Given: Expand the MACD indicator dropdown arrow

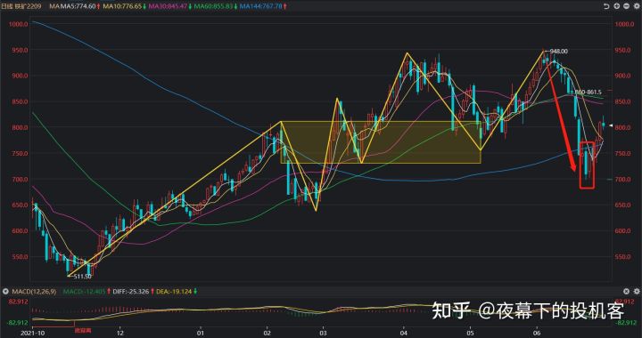Looking at the screenshot, I should coord(5,292).
